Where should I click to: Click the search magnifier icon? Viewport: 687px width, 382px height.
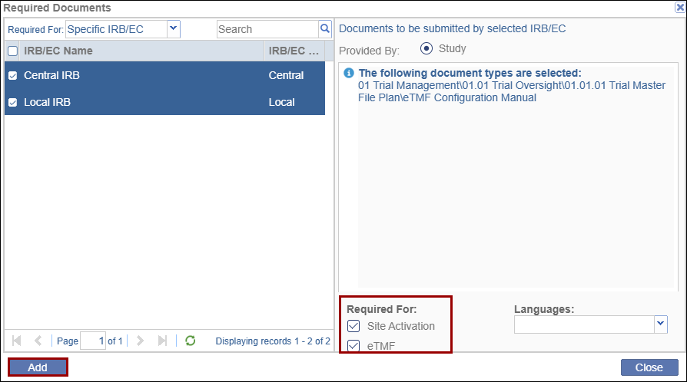(x=325, y=29)
